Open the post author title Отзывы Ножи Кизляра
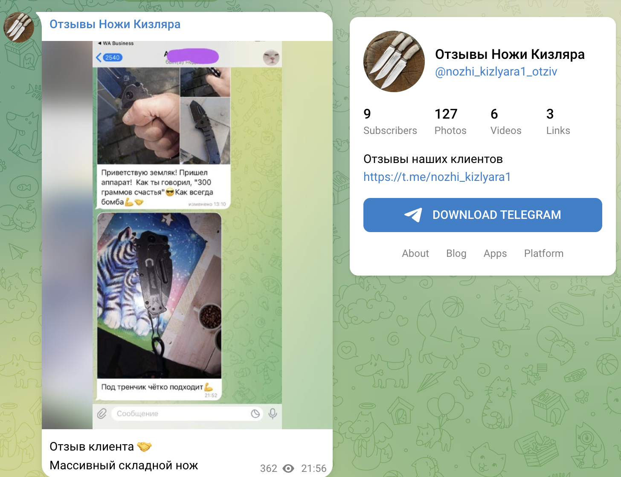The width and height of the screenshot is (621, 477). point(115,24)
